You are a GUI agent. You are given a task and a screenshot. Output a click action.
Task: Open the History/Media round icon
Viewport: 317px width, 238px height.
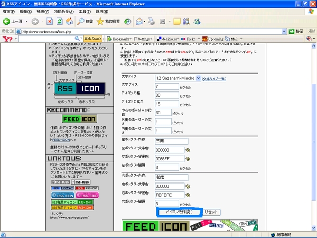point(127,21)
